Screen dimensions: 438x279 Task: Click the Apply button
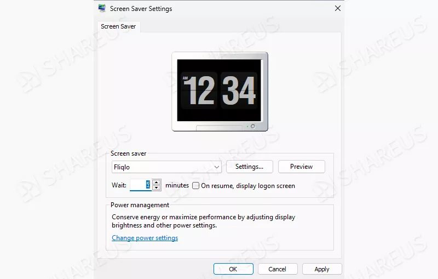click(x=322, y=269)
